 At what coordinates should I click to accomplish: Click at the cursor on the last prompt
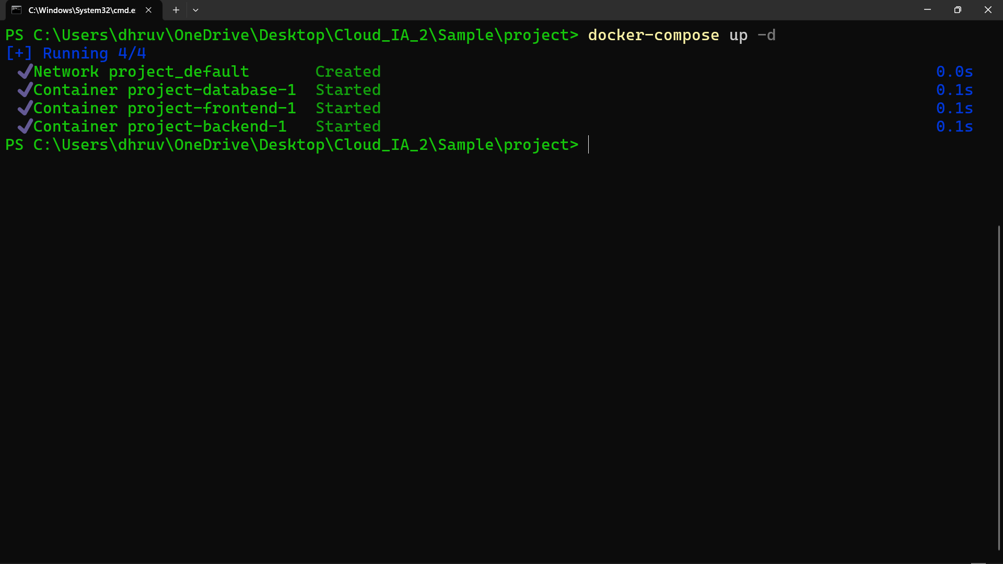(589, 145)
